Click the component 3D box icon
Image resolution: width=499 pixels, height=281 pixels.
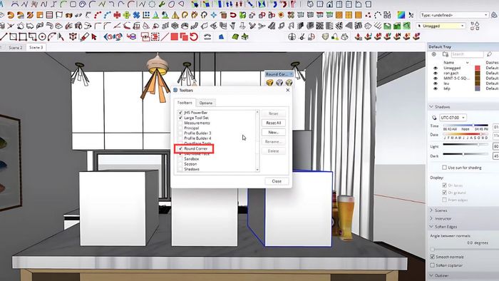(x=73, y=37)
